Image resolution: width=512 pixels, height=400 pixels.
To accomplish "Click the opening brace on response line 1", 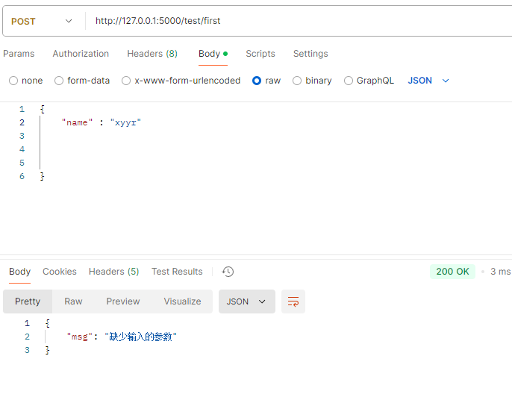I will [x=48, y=323].
